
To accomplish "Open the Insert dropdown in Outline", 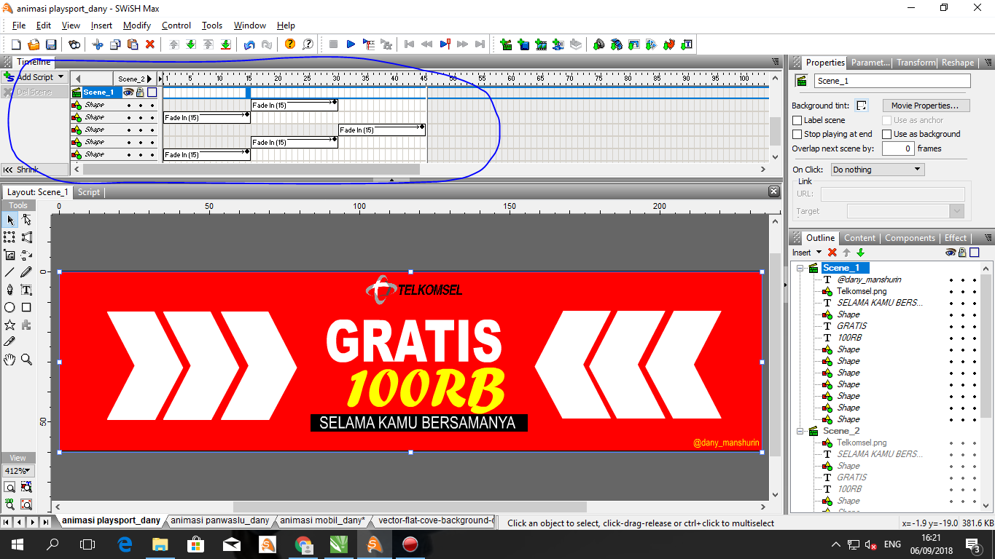I will [807, 253].
